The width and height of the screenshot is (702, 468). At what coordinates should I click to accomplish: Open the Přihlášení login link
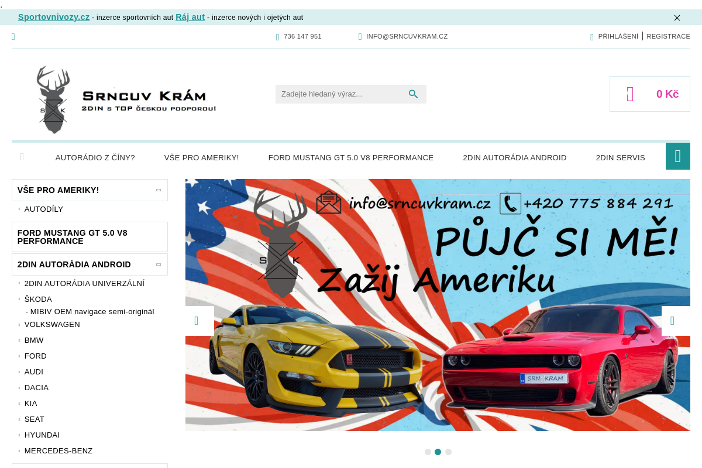click(x=618, y=36)
